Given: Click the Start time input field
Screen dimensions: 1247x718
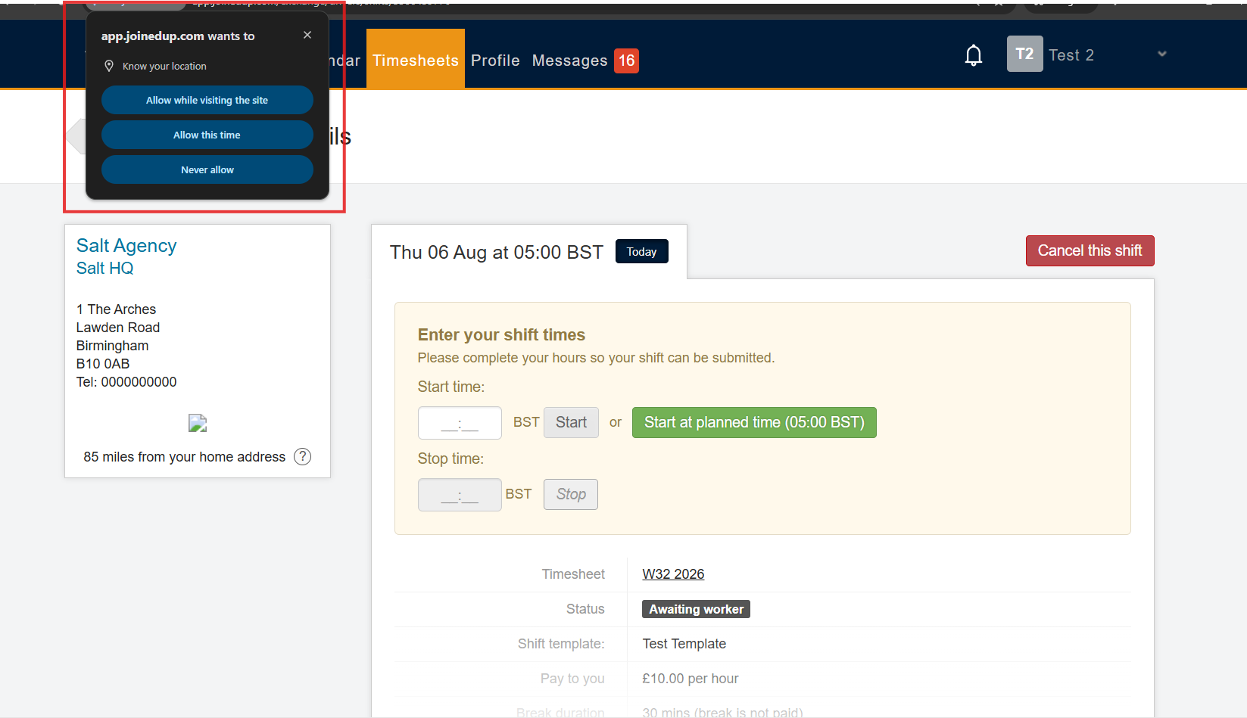Looking at the screenshot, I should [460, 423].
